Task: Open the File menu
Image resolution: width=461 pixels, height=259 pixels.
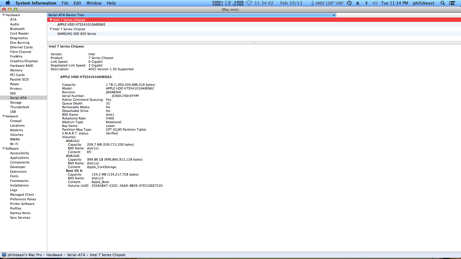Action: [x=65, y=3]
